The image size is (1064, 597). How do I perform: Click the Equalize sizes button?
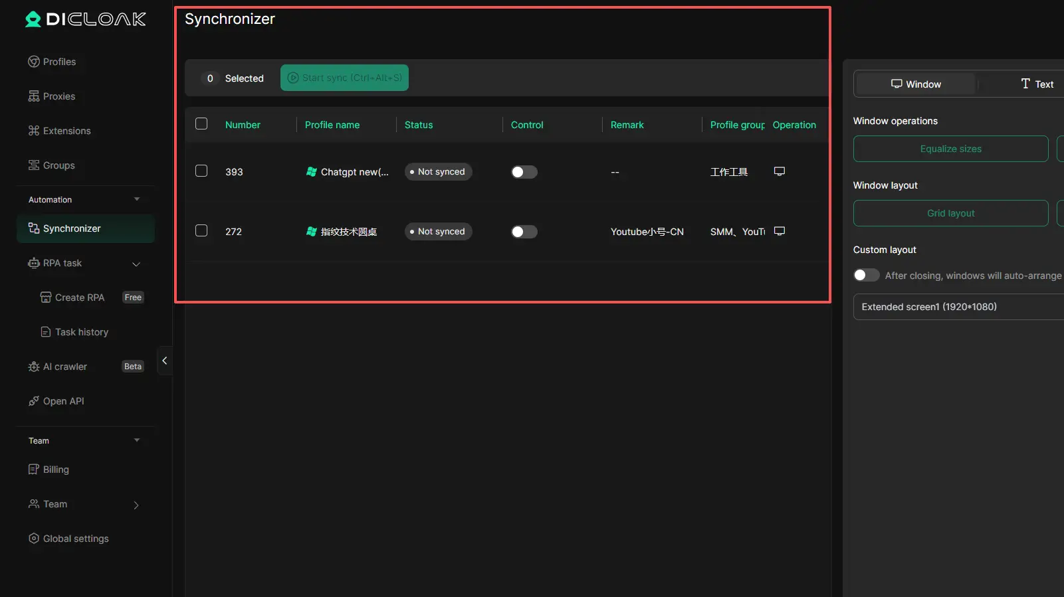coord(950,149)
